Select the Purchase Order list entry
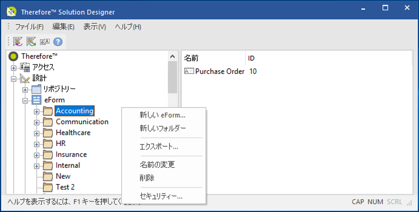Image resolution: width=419 pixels, height=212 pixels. pos(220,71)
